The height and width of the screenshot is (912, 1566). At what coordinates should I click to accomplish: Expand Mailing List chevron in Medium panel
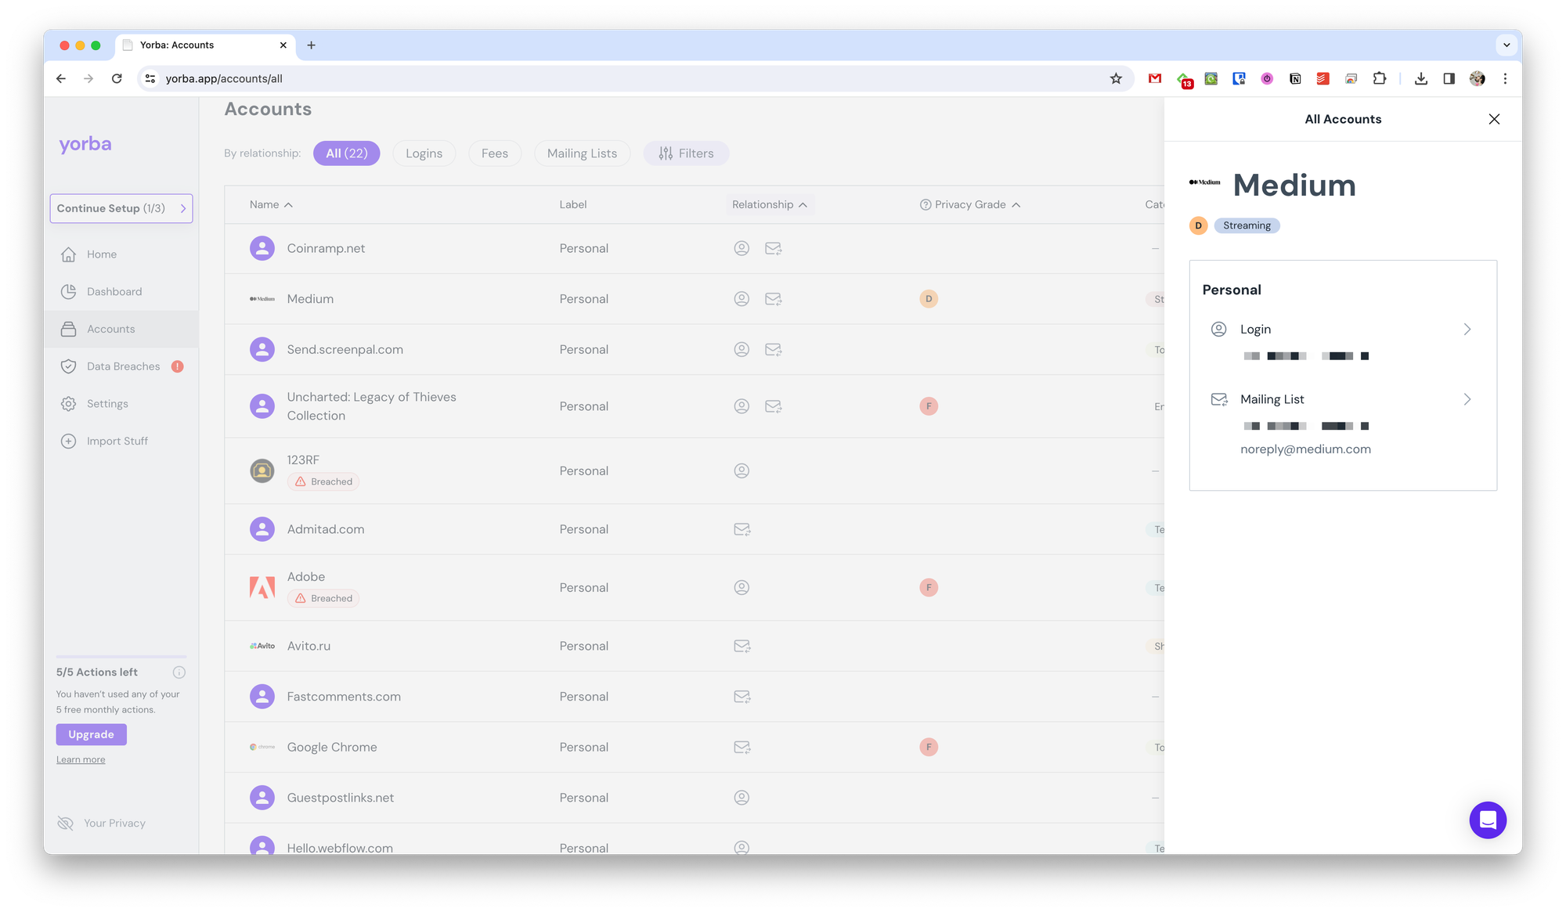pos(1467,399)
